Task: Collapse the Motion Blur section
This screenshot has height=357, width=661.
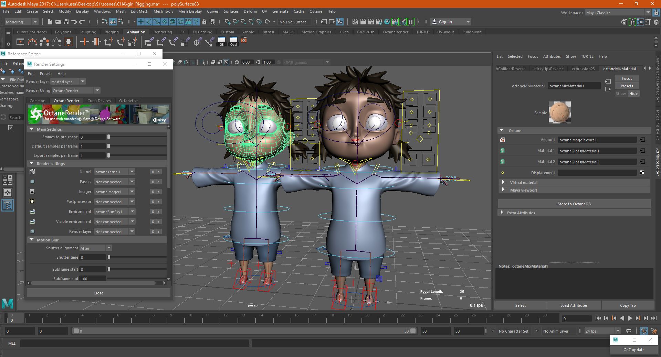Action: 32,240
